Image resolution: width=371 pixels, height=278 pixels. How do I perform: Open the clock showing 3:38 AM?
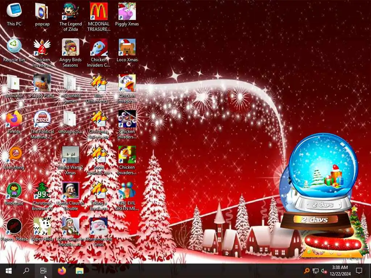click(x=340, y=271)
